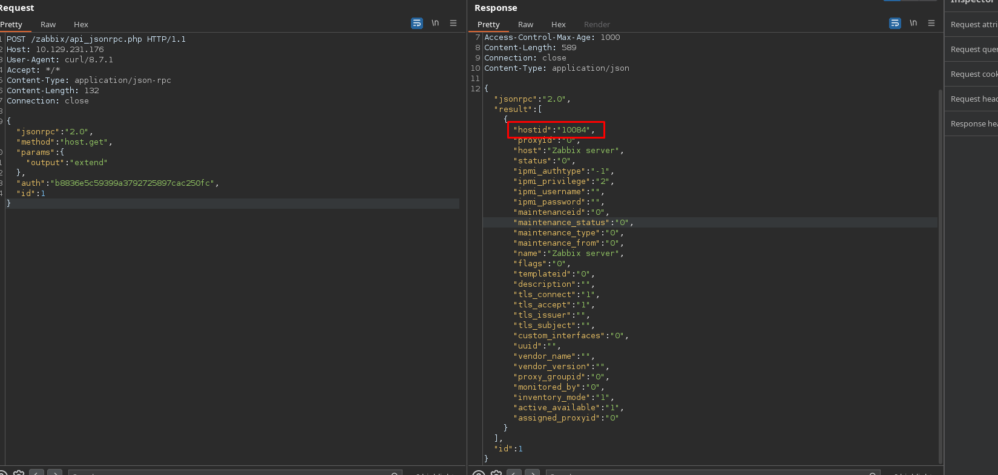998x475 pixels.
Task: Click the "proxy_groupid":"0" line
Action: 561,376
